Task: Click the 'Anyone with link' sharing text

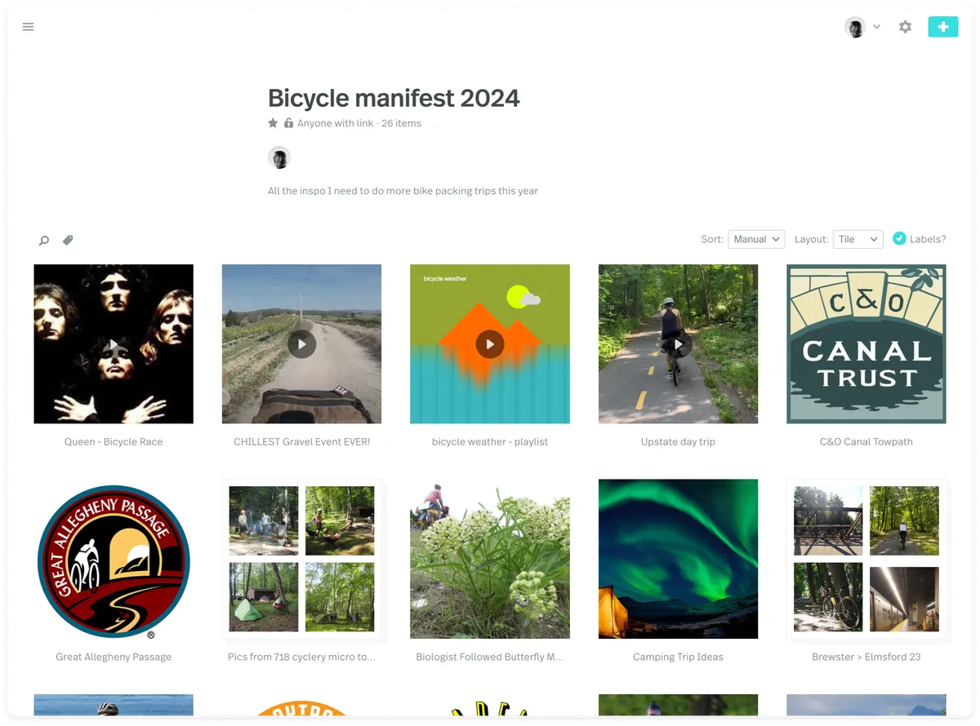Action: coord(335,123)
